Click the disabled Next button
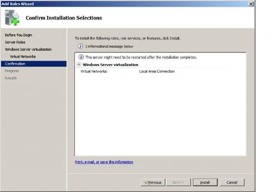Screen dimensions: 275x192 click(x=178, y=182)
